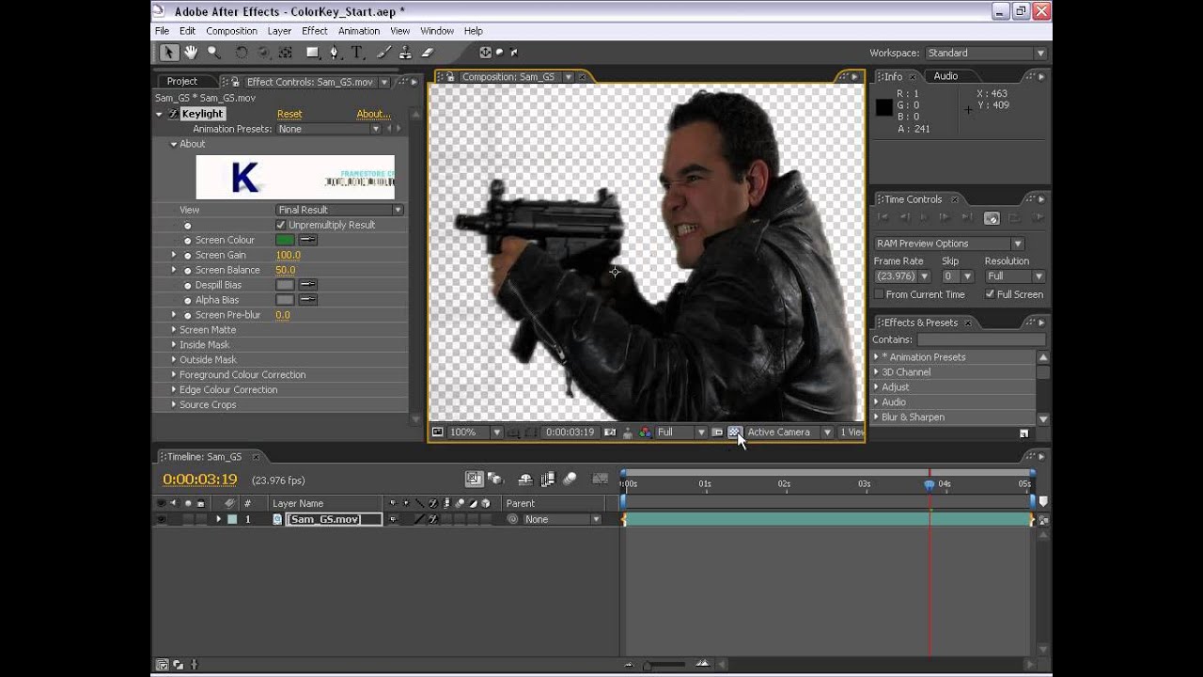The height and width of the screenshot is (677, 1203).
Task: Expand the Sam_GS.mov layer properties
Action: tap(219, 519)
